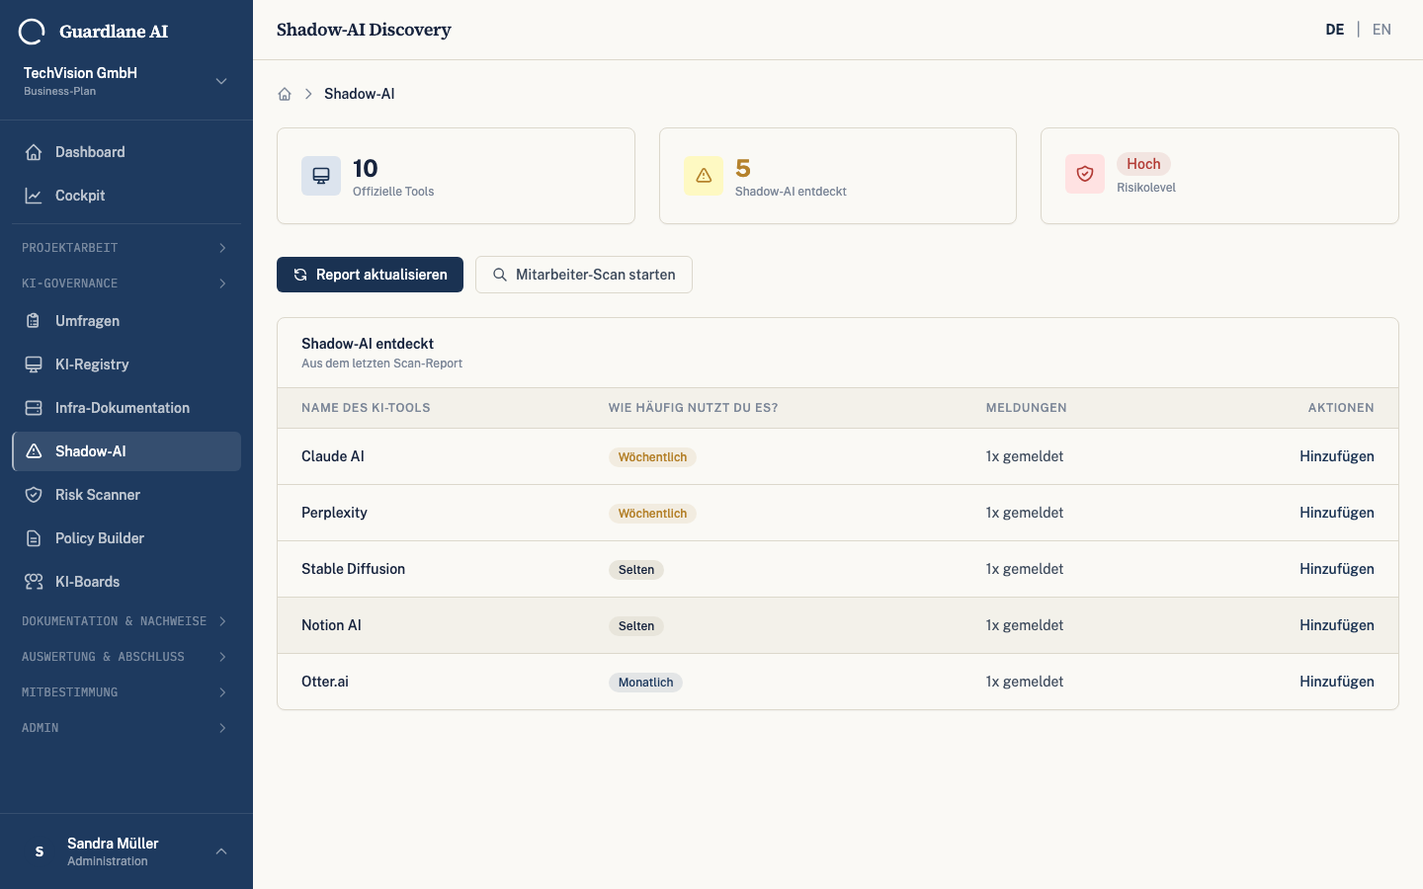Click the Hoch risk level badge

pos(1143,164)
